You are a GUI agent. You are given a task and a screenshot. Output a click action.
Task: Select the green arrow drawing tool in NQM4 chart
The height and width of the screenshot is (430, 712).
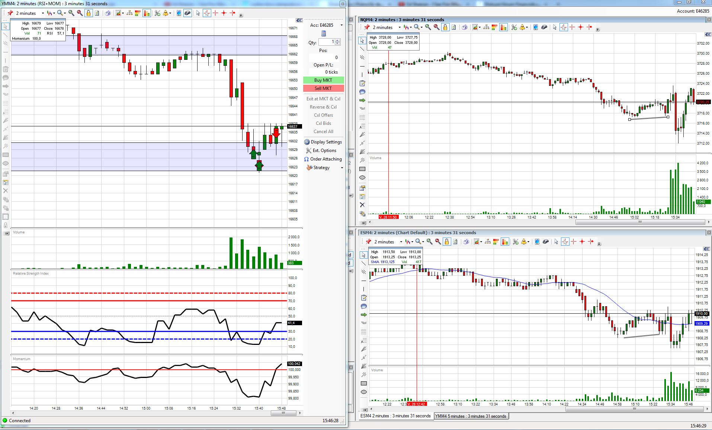click(362, 100)
